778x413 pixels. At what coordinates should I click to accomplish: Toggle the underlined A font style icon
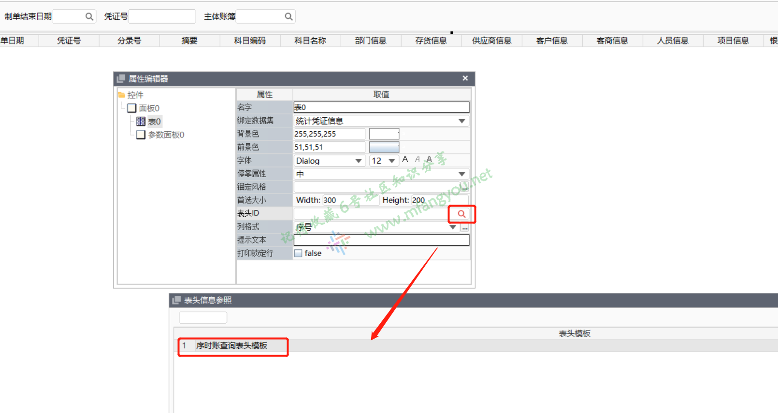[x=429, y=159]
